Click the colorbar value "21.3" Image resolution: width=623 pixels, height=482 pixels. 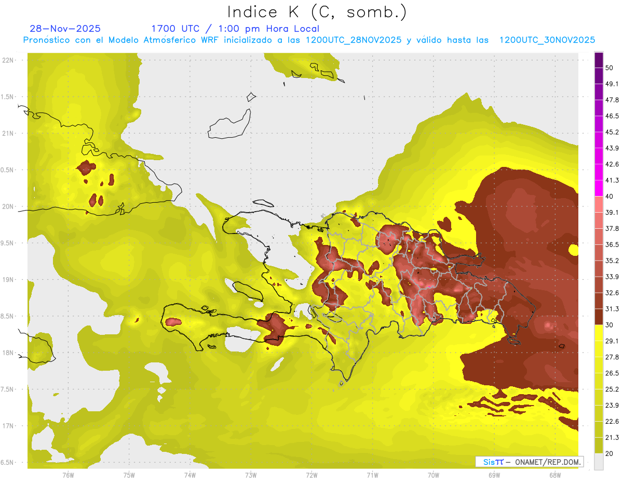tap(613, 437)
